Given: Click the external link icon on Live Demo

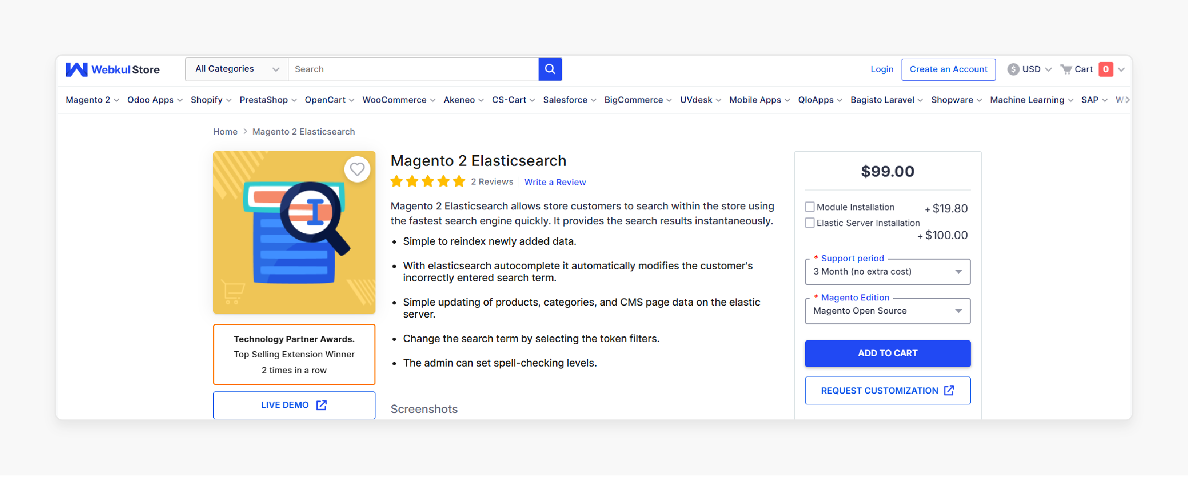Looking at the screenshot, I should [x=322, y=405].
